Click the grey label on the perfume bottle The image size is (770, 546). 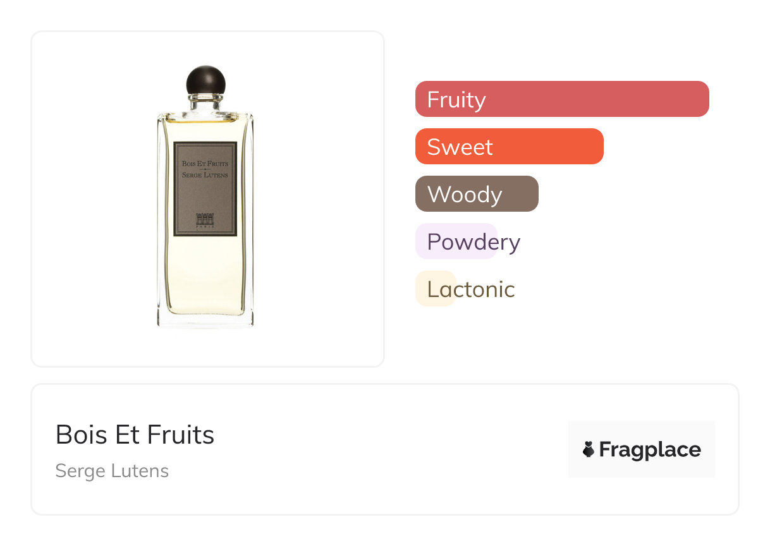[x=205, y=196]
